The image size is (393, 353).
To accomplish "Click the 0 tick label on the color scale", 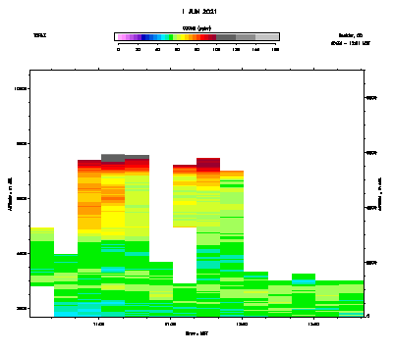I will [118, 50].
